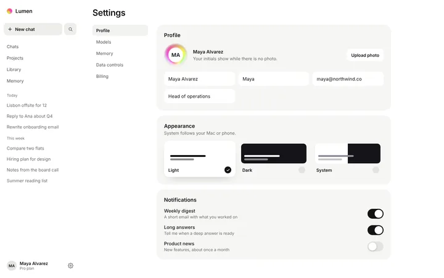Viewport: 444px width, 278px height.
Task: Open Chats in the sidebar
Action: coord(12,46)
